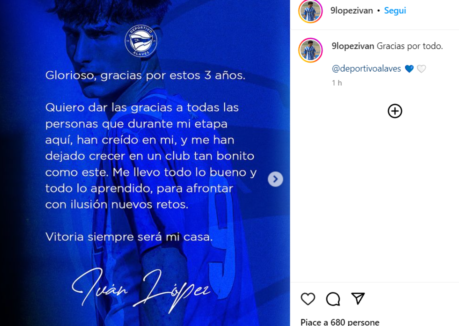Open 9lopezivan username in the post header

(x=351, y=10)
